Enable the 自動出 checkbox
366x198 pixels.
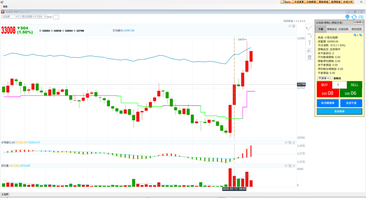tap(332, 78)
